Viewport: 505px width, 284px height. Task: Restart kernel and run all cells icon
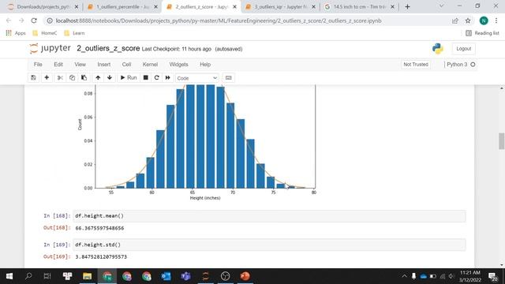(x=168, y=77)
